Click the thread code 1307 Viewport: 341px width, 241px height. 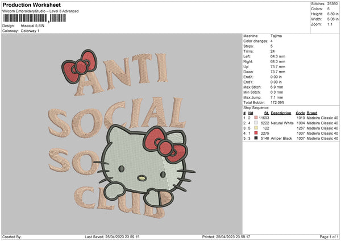pyautogui.click(x=300, y=133)
